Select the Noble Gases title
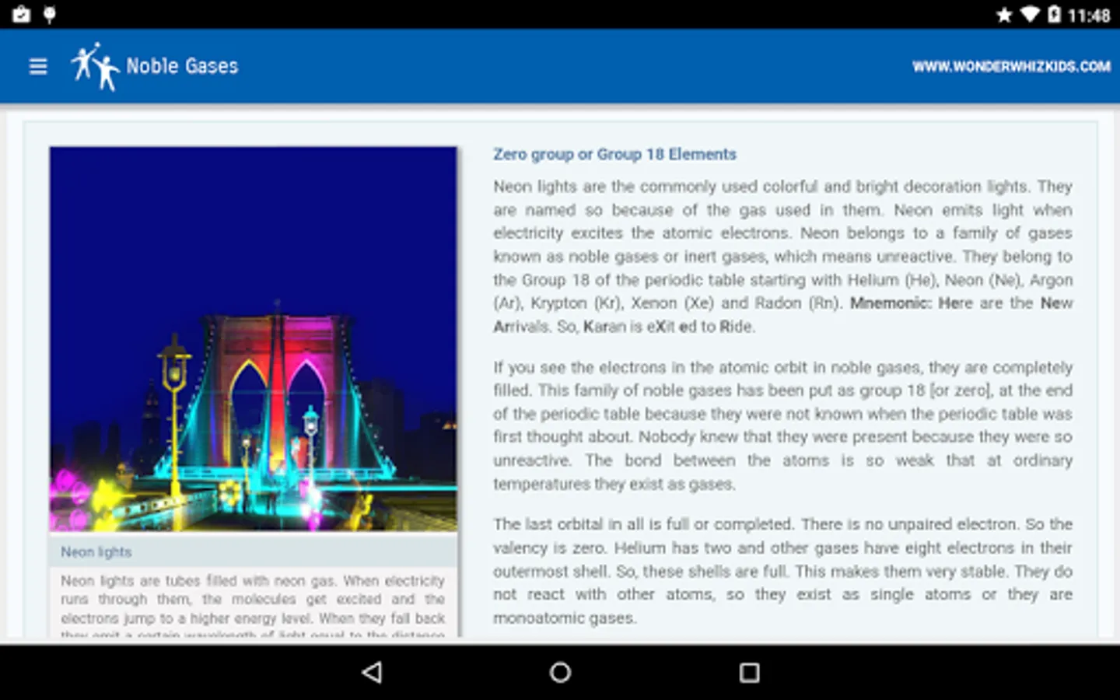The height and width of the screenshot is (700, 1120). pos(182,66)
